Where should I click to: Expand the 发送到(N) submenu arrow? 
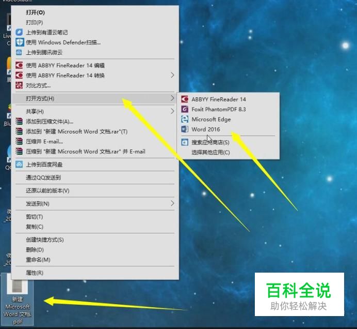click(172, 203)
